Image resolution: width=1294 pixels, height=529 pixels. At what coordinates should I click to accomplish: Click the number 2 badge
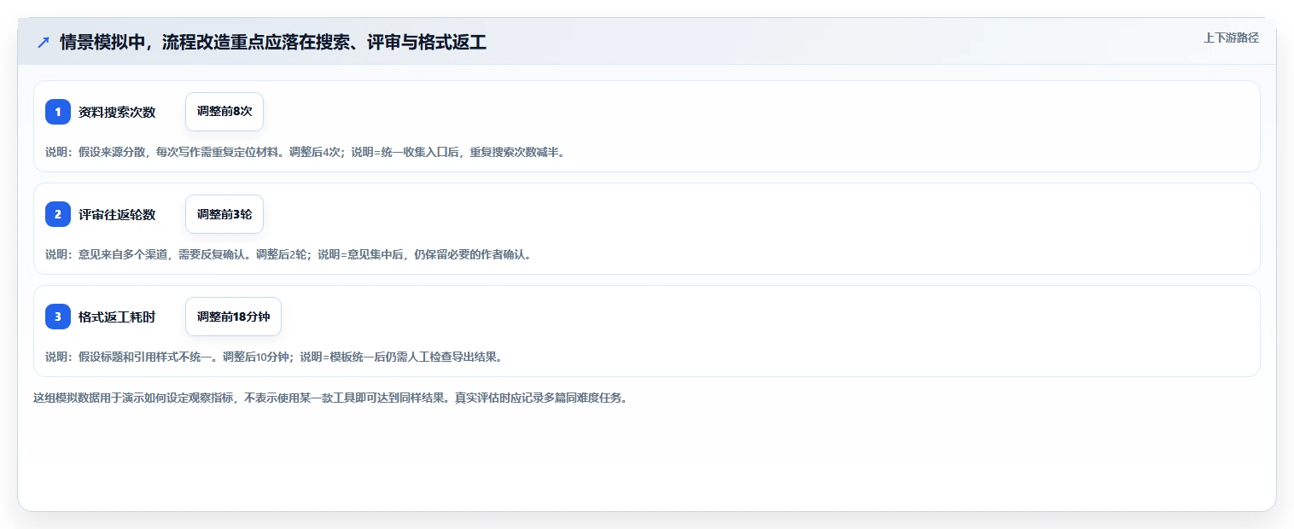click(58, 214)
